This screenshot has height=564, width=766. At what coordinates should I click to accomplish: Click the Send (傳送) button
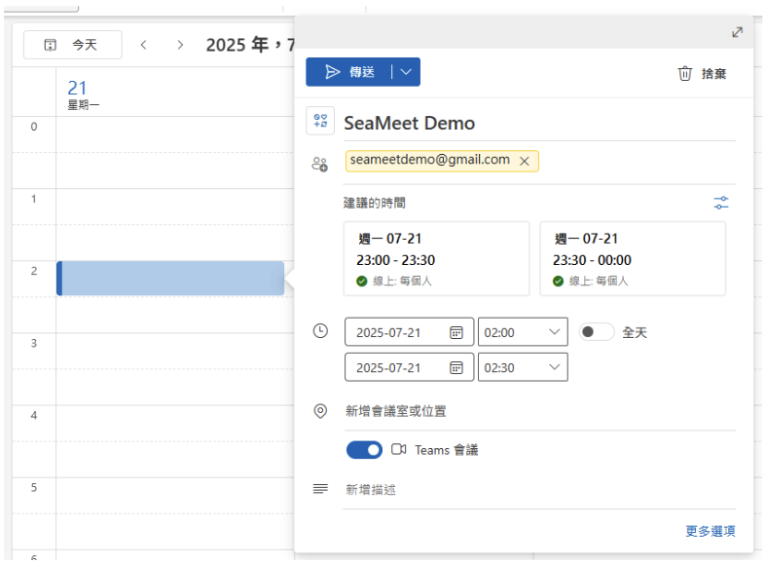(x=349, y=72)
